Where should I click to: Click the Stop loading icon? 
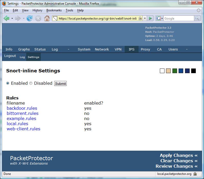[x=38, y=18]
